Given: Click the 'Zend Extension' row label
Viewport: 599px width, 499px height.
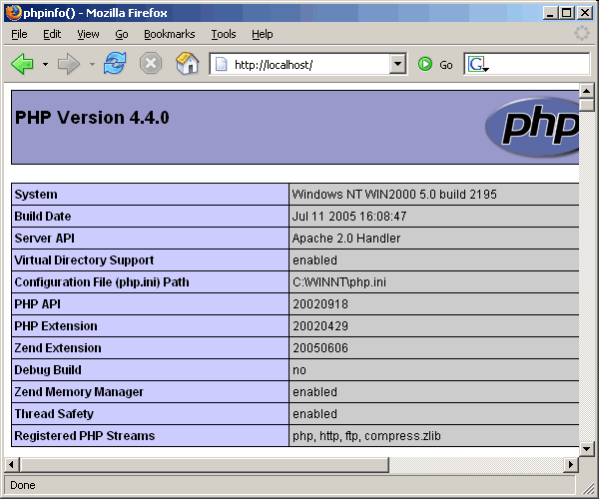Looking at the screenshot, I should 58,348.
